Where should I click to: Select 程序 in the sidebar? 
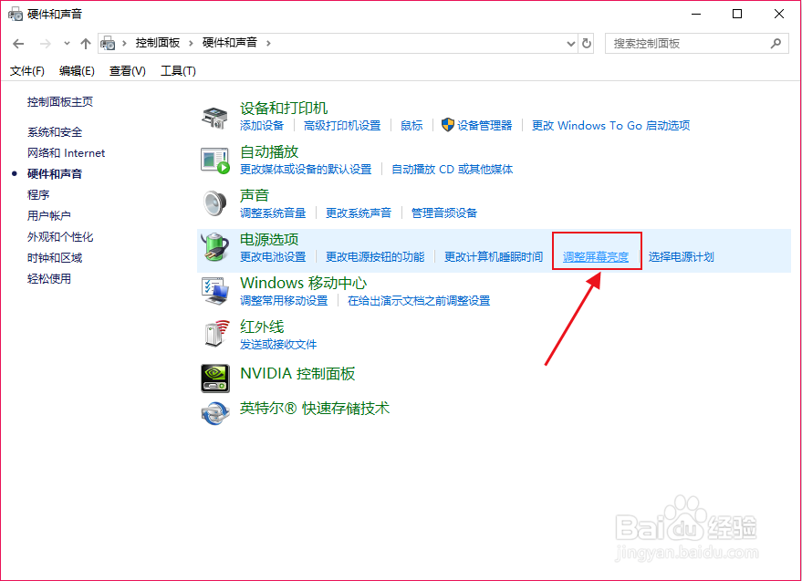click(x=38, y=194)
